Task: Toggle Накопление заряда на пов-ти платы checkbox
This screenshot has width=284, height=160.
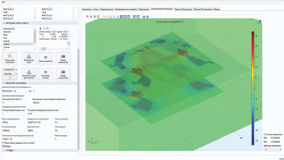Action: (x=4, y=143)
